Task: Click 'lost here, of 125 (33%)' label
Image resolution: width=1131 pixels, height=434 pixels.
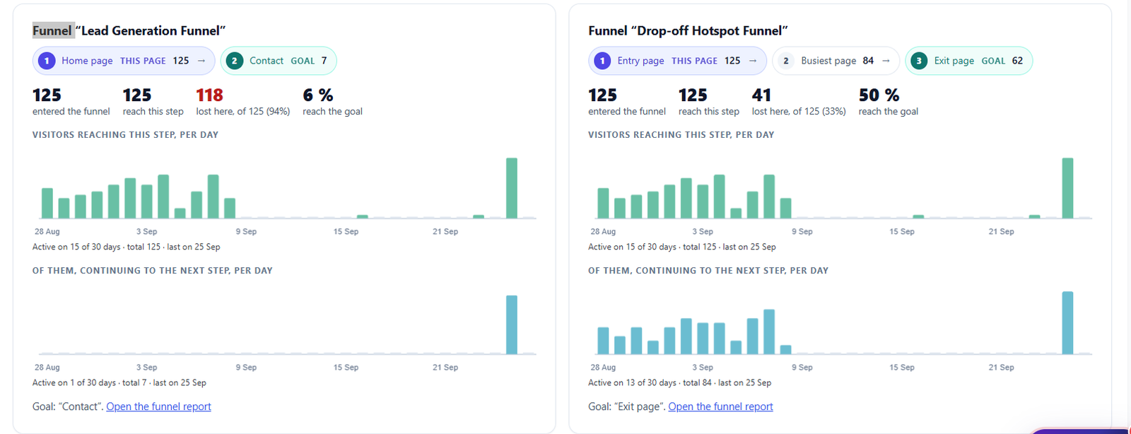Action: (799, 112)
